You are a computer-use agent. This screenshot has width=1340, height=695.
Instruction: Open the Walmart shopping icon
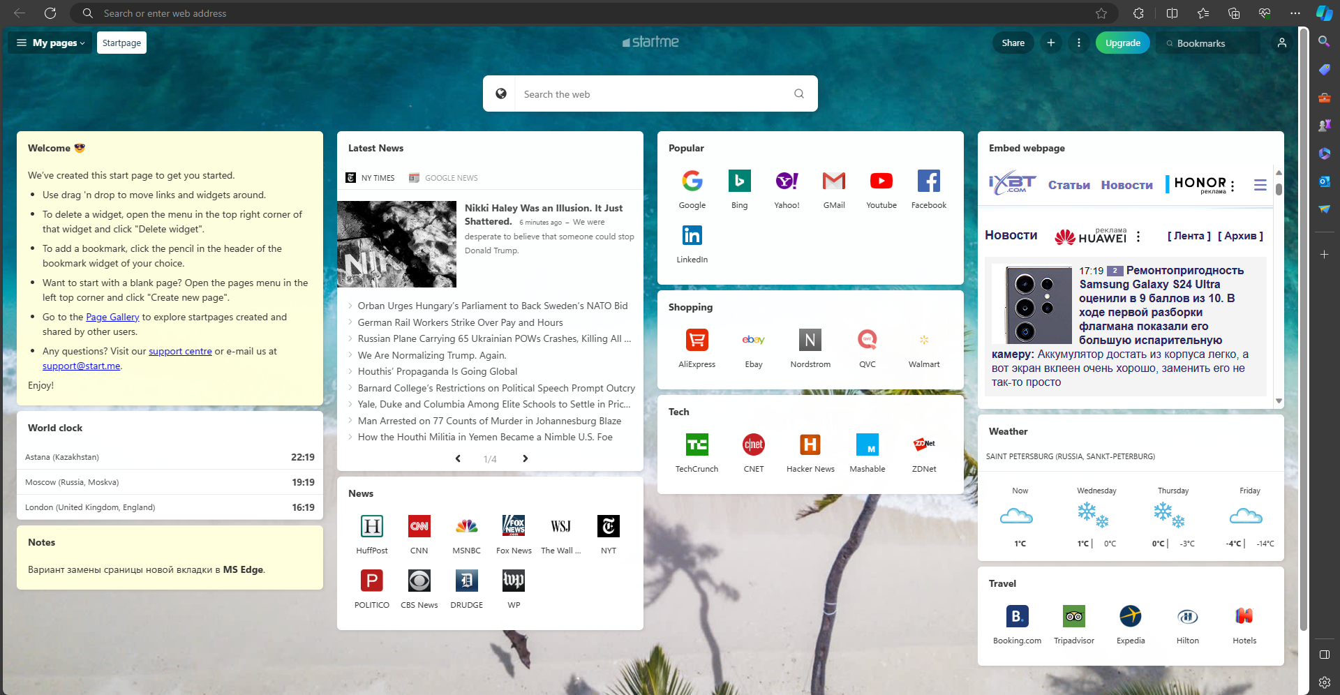[924, 341]
